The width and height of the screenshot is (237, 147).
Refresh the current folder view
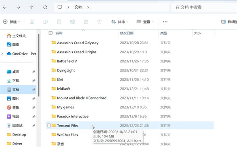45,7
